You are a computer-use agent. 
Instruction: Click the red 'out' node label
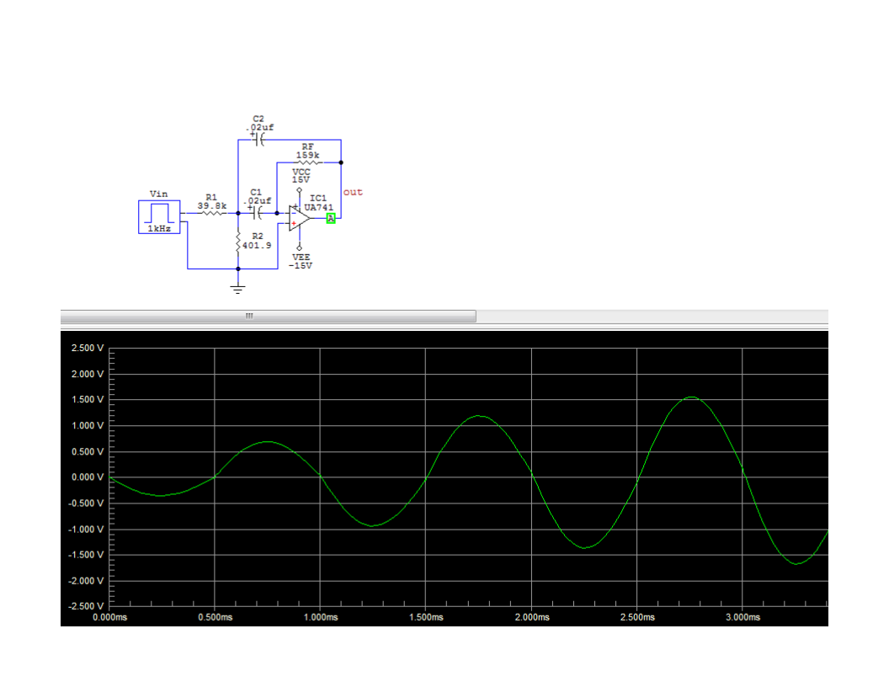(x=353, y=192)
